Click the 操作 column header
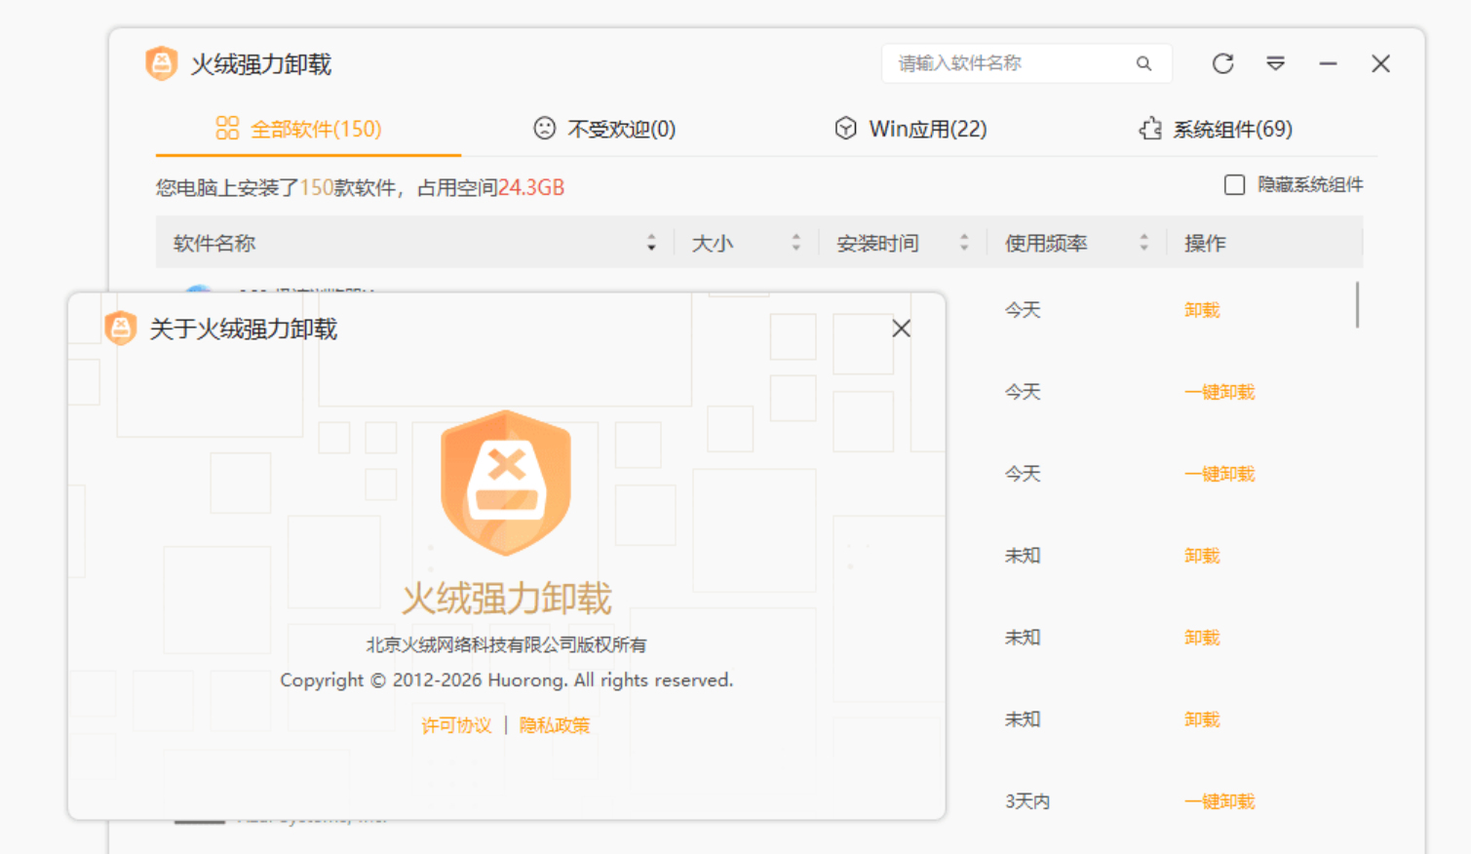The image size is (1471, 854). (x=1205, y=243)
